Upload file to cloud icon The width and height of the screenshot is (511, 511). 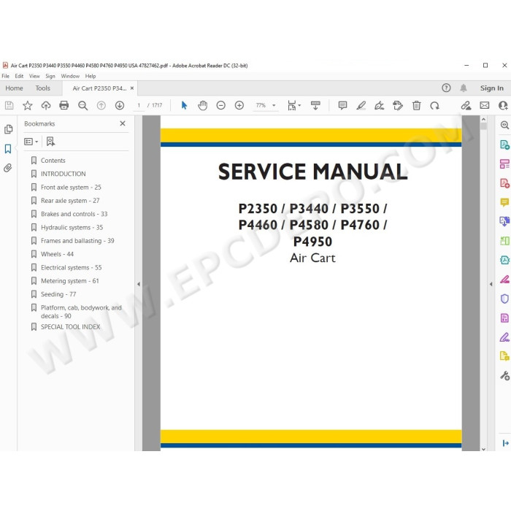pyautogui.click(x=46, y=106)
